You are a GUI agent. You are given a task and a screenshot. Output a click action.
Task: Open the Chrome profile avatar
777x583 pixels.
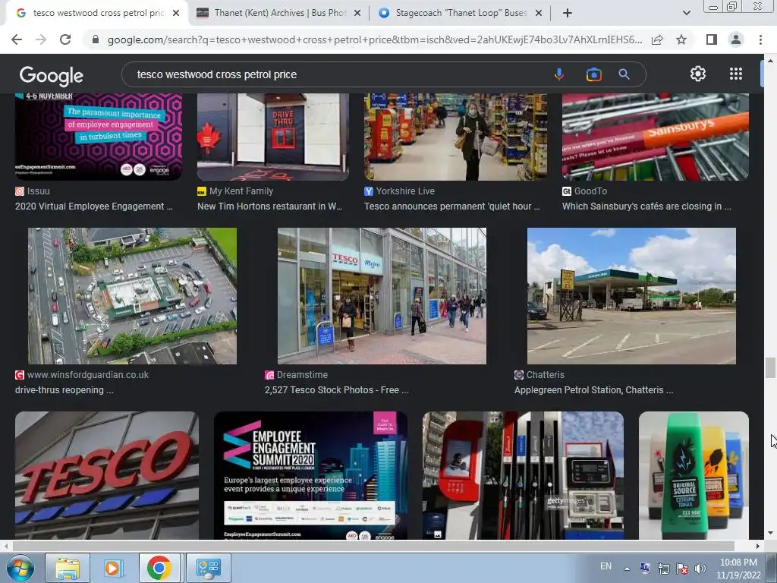click(736, 39)
